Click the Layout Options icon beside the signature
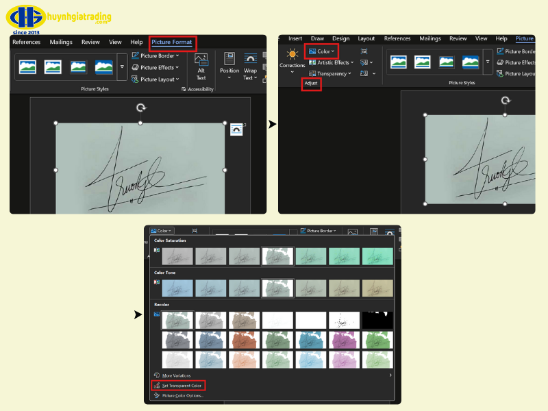 237,128
